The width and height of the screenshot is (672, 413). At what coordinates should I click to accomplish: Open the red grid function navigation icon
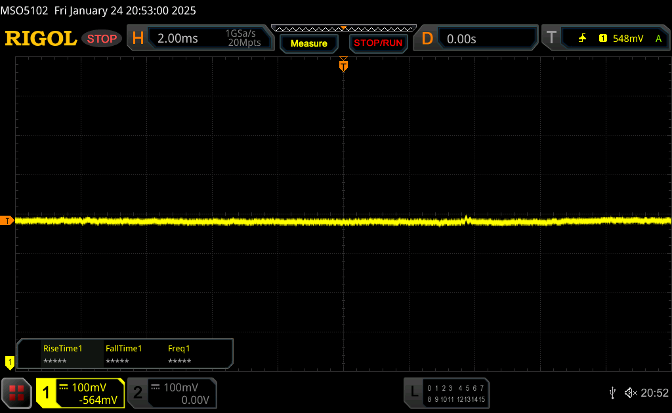click(x=16, y=393)
